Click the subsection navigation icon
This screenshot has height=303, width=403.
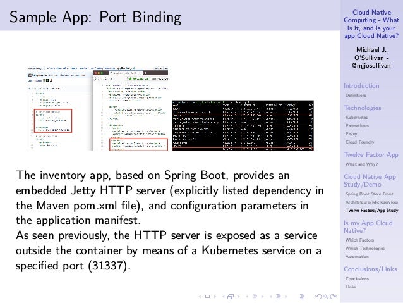coord(255,297)
